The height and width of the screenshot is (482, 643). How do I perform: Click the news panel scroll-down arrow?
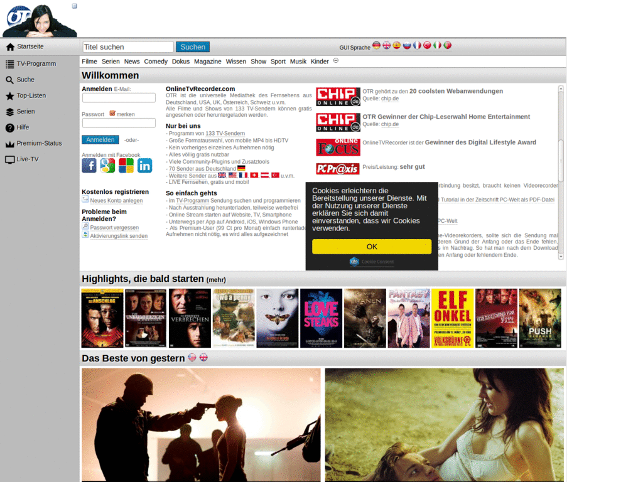coord(561,257)
